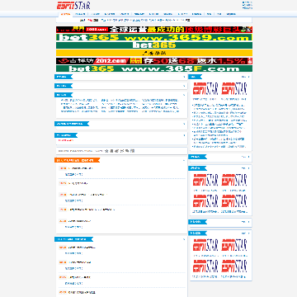Click the plain green bet365 banner without URL
Viewport: 297px width, 297px height.
(x=154, y=45)
